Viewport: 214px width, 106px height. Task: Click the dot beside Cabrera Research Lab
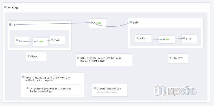tap(94, 88)
